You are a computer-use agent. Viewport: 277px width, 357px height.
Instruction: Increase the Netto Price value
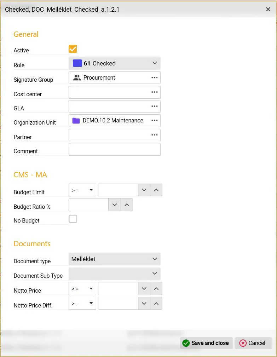[x=156, y=288]
